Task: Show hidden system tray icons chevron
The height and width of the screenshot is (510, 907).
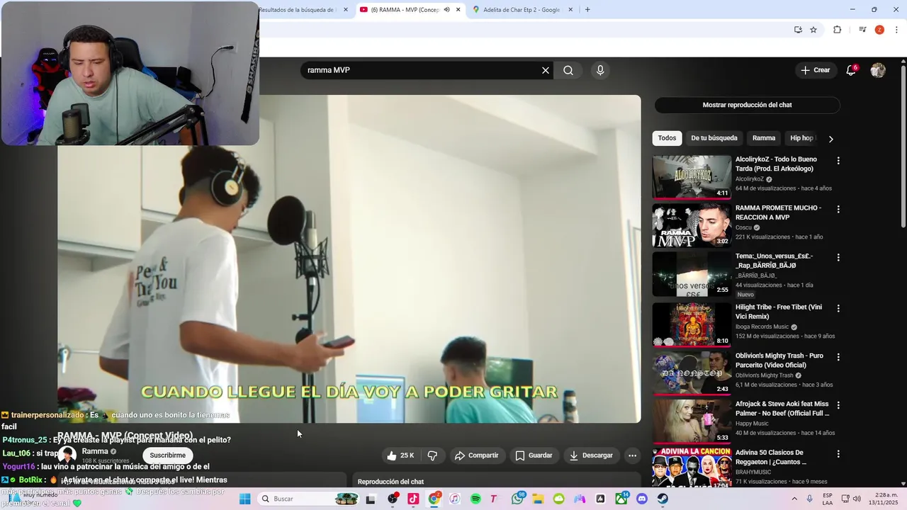Action: [794, 499]
